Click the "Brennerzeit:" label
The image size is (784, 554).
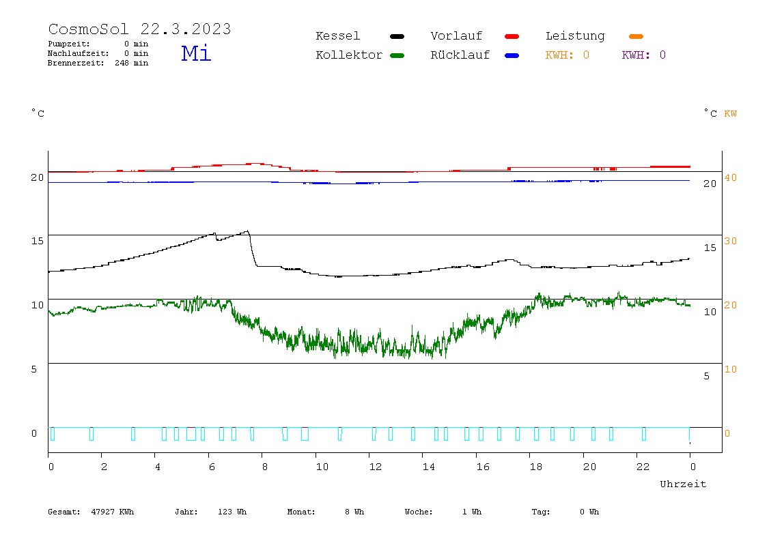pos(76,63)
